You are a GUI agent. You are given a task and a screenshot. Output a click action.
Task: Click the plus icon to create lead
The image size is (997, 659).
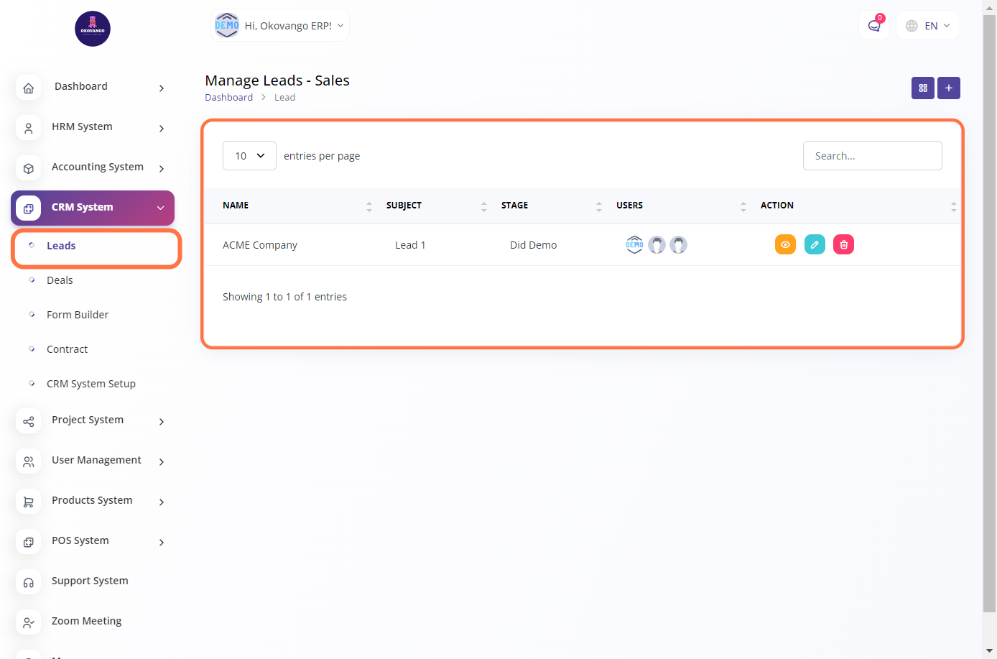(948, 88)
